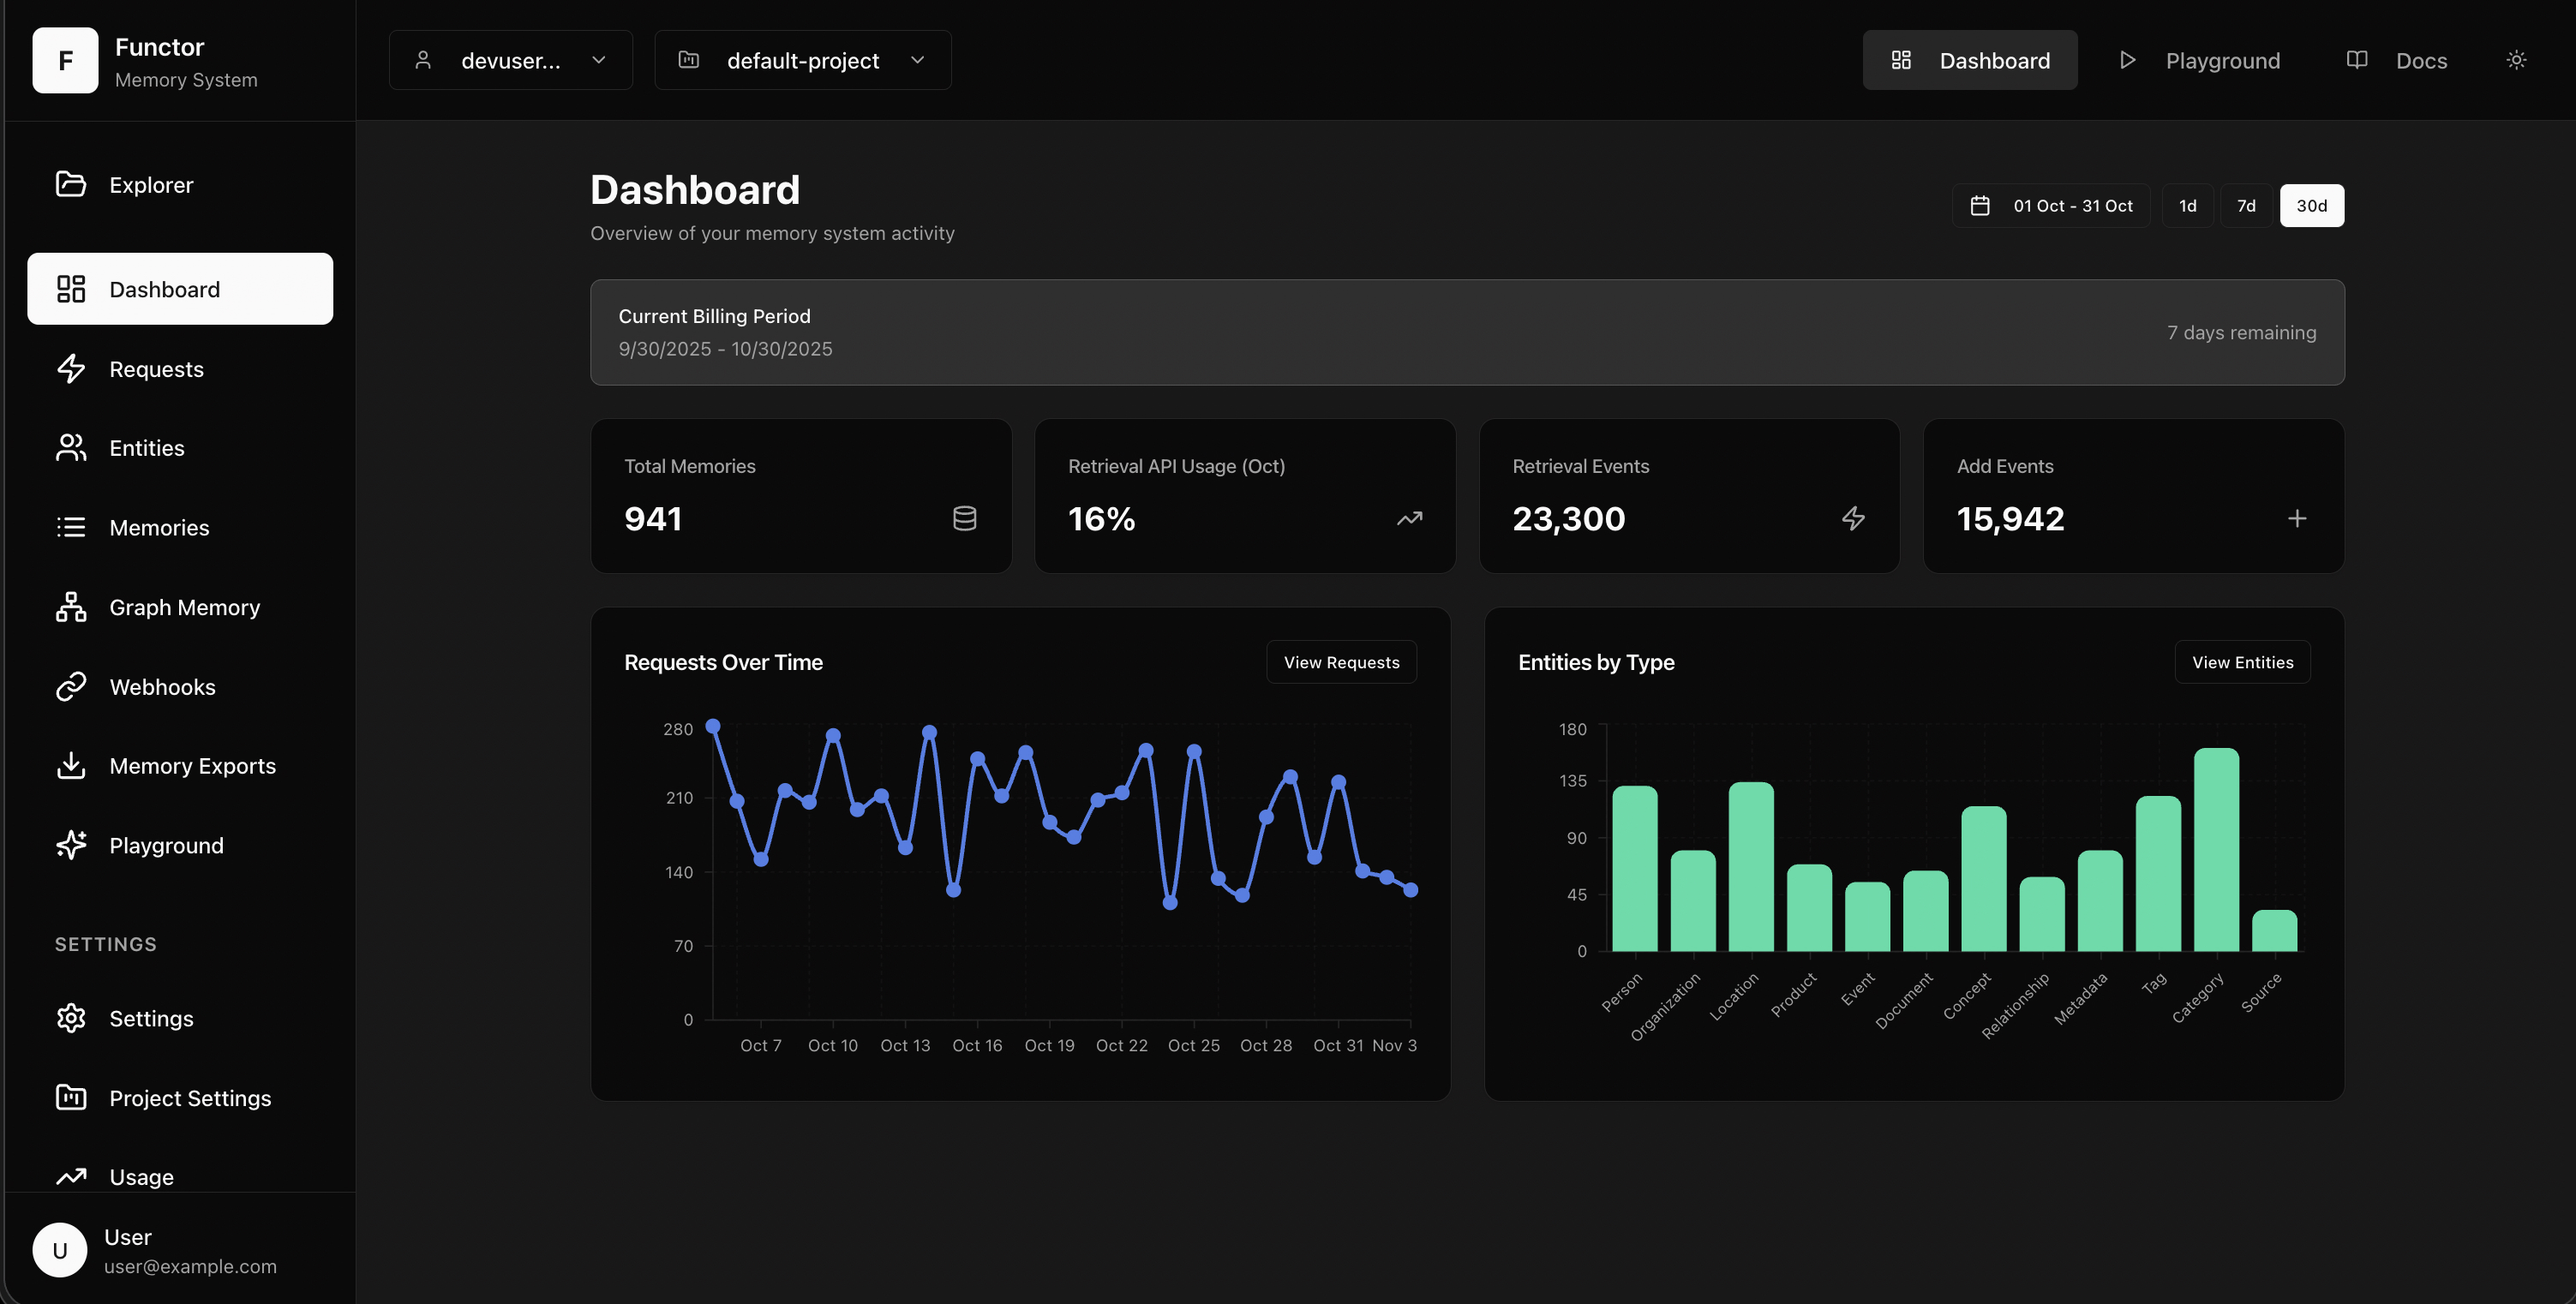Screen dimensions: 2576x1304
Task: Go to Webhooks settings
Action: click(x=162, y=687)
